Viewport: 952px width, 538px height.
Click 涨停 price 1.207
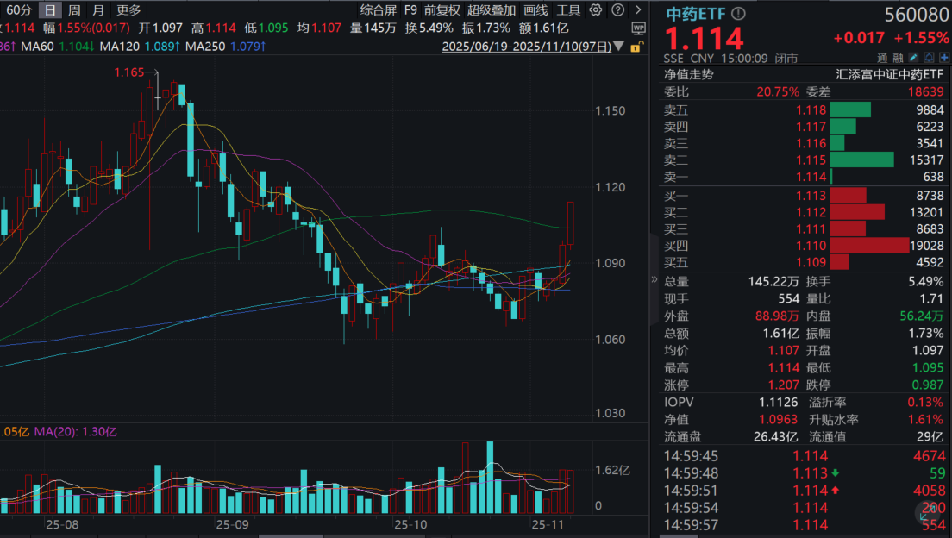click(784, 385)
